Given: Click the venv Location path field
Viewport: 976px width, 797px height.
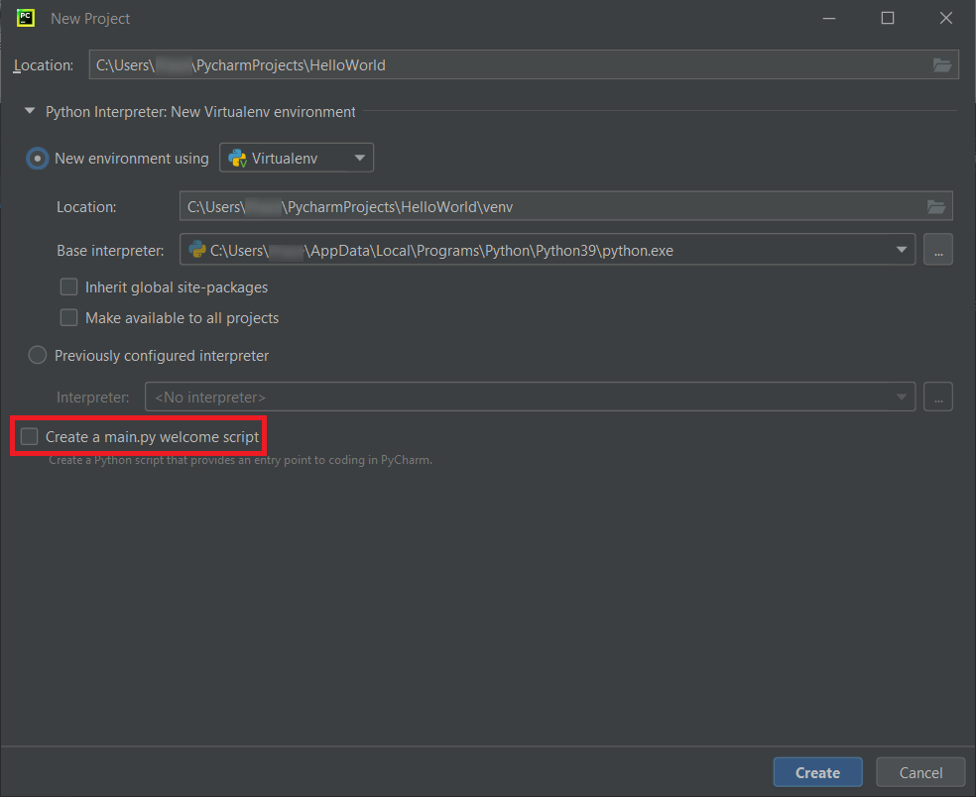Looking at the screenshot, I should pos(565,206).
